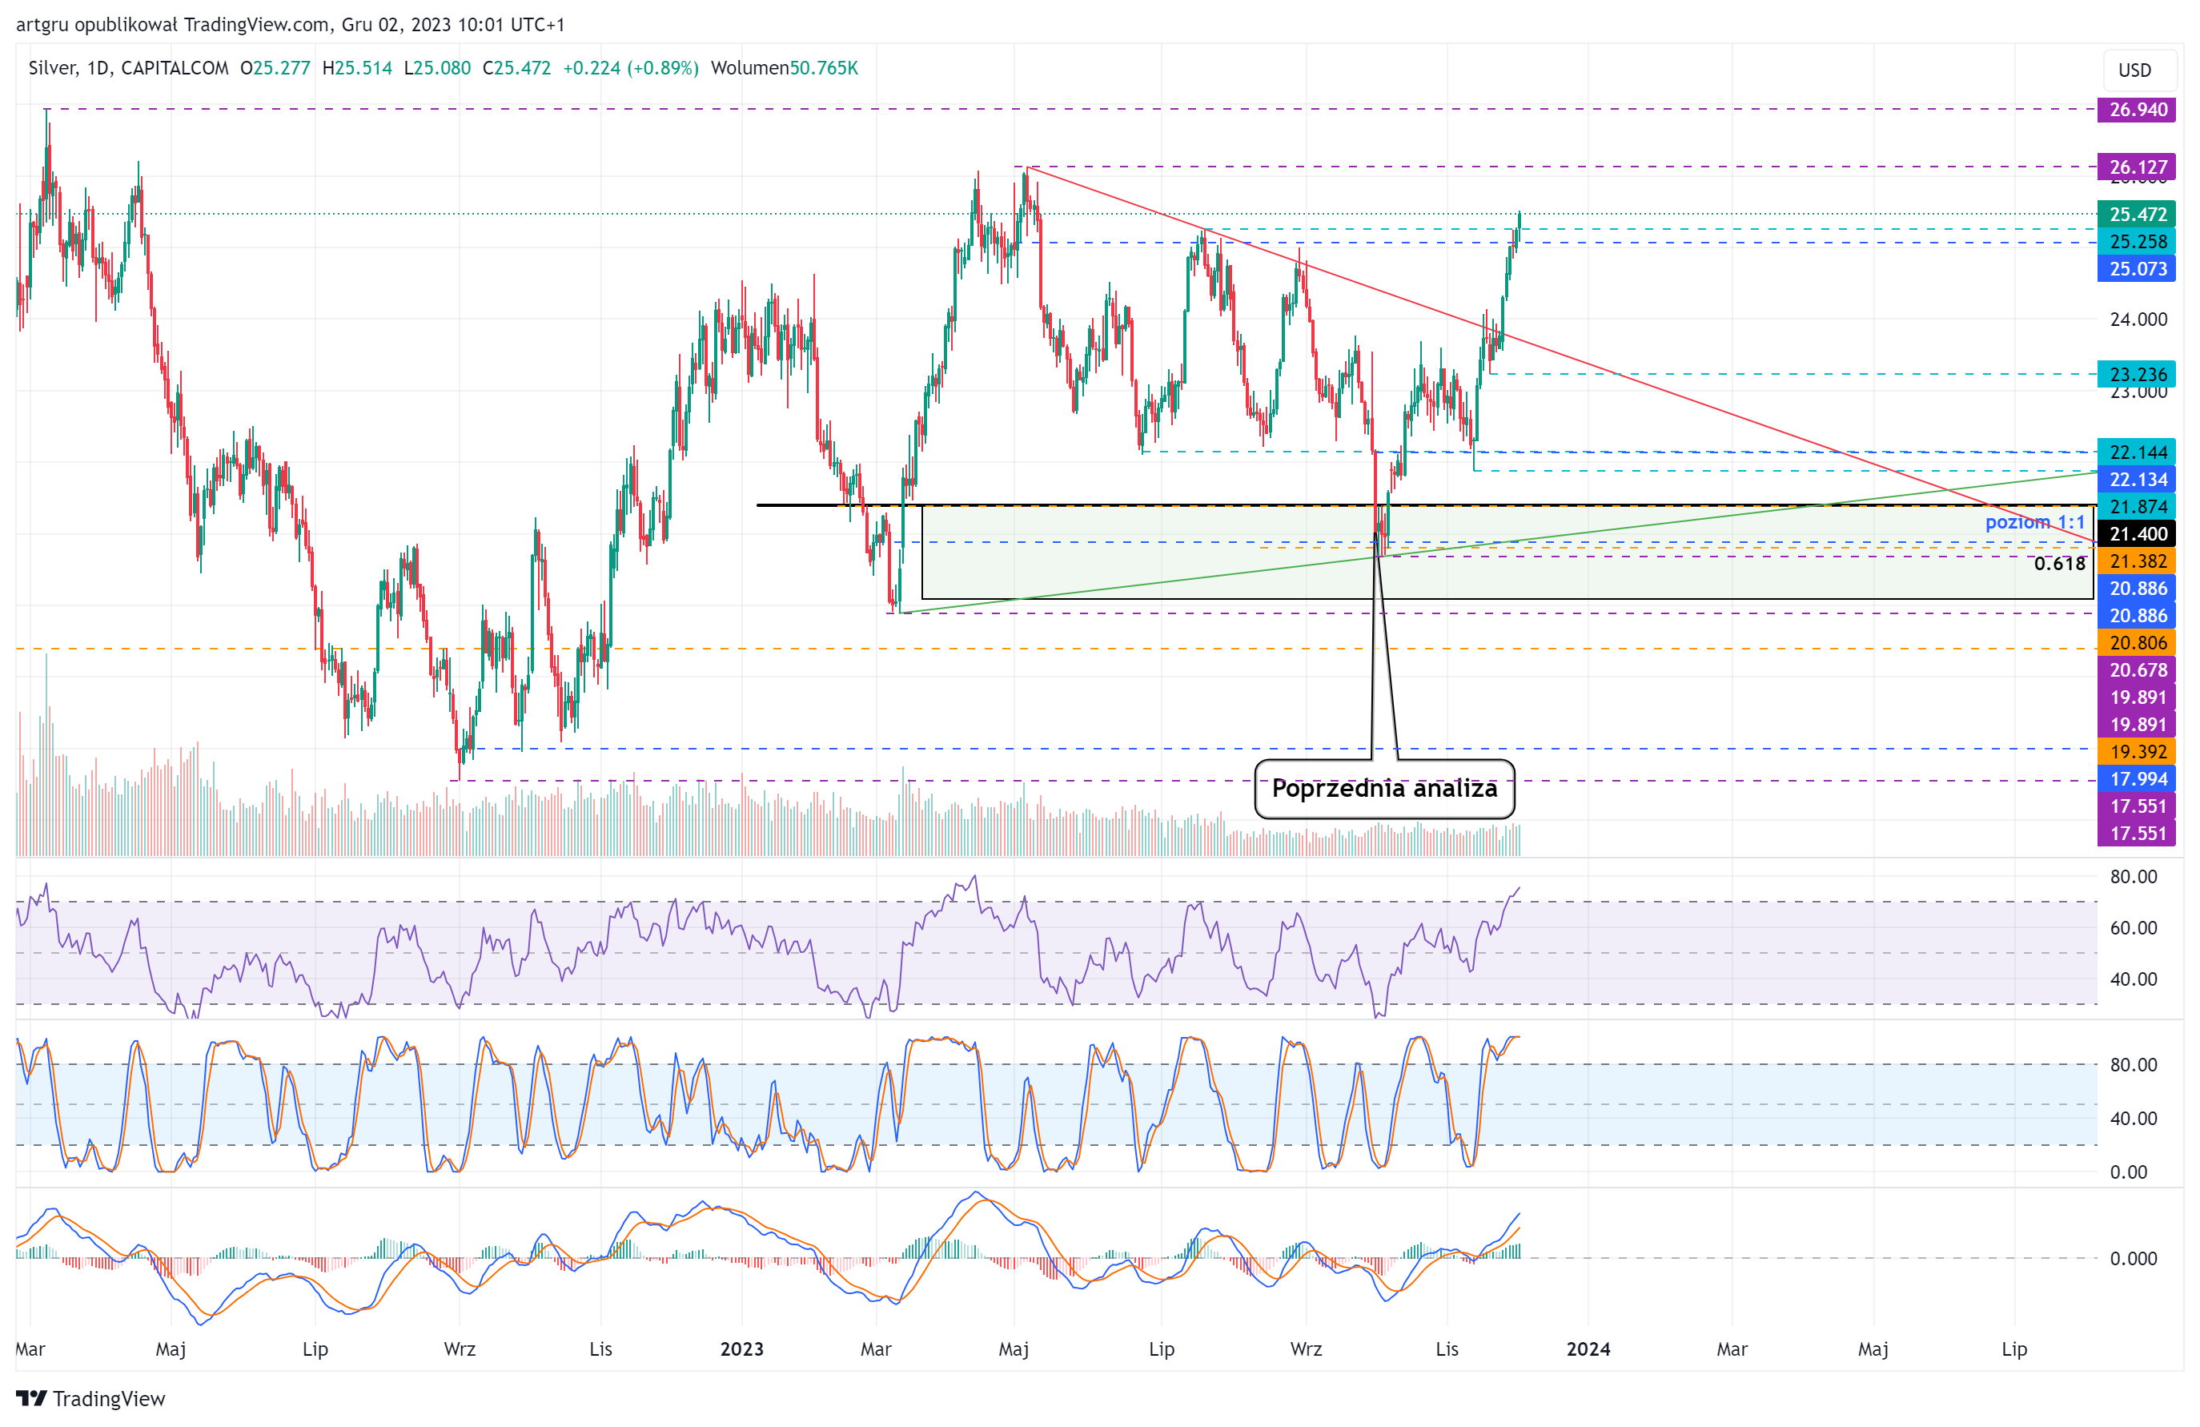This screenshot has width=2200, height=1427.
Task: Click the USD currency label
Action: 2134,70
